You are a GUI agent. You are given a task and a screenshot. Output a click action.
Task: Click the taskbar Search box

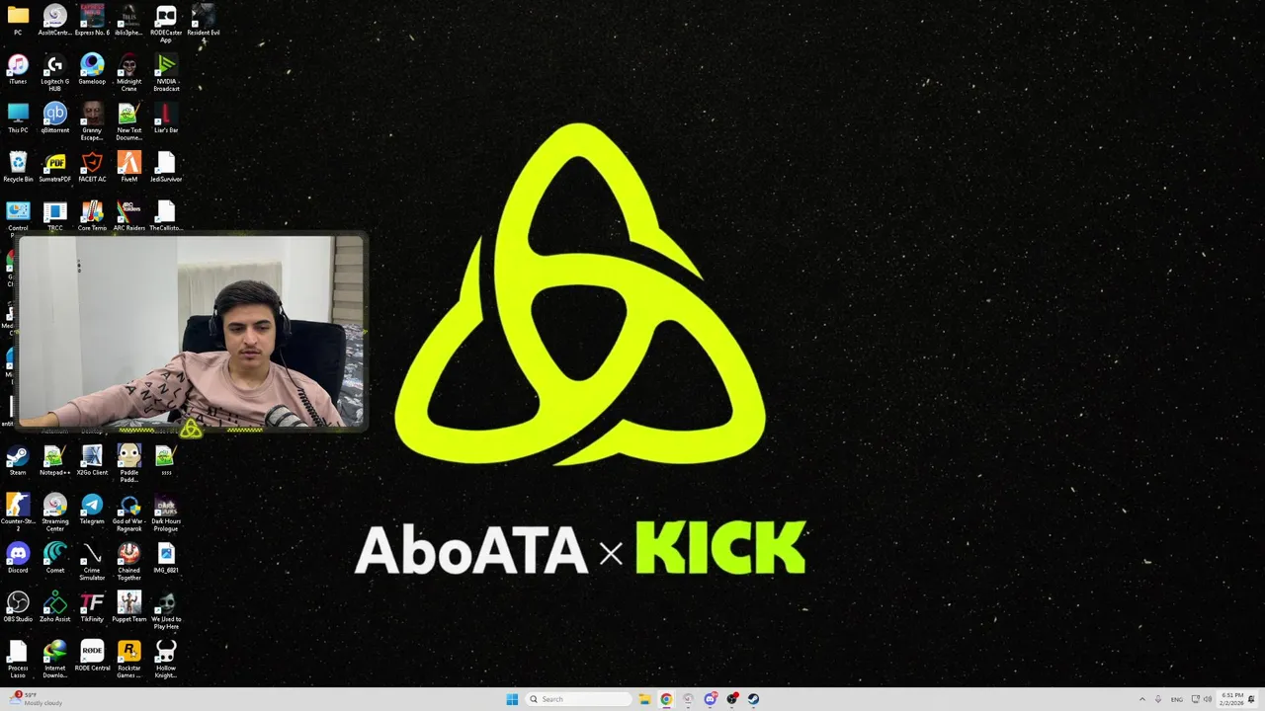click(578, 699)
